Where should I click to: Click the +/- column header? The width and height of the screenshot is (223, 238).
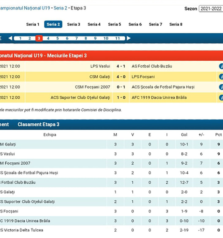pos(201,135)
